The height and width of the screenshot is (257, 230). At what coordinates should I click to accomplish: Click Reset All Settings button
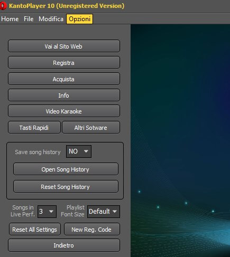(x=35, y=229)
